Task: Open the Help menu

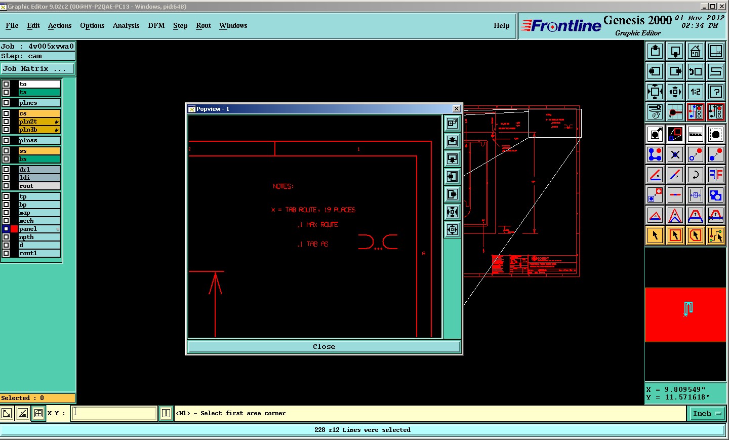Action: [502, 25]
